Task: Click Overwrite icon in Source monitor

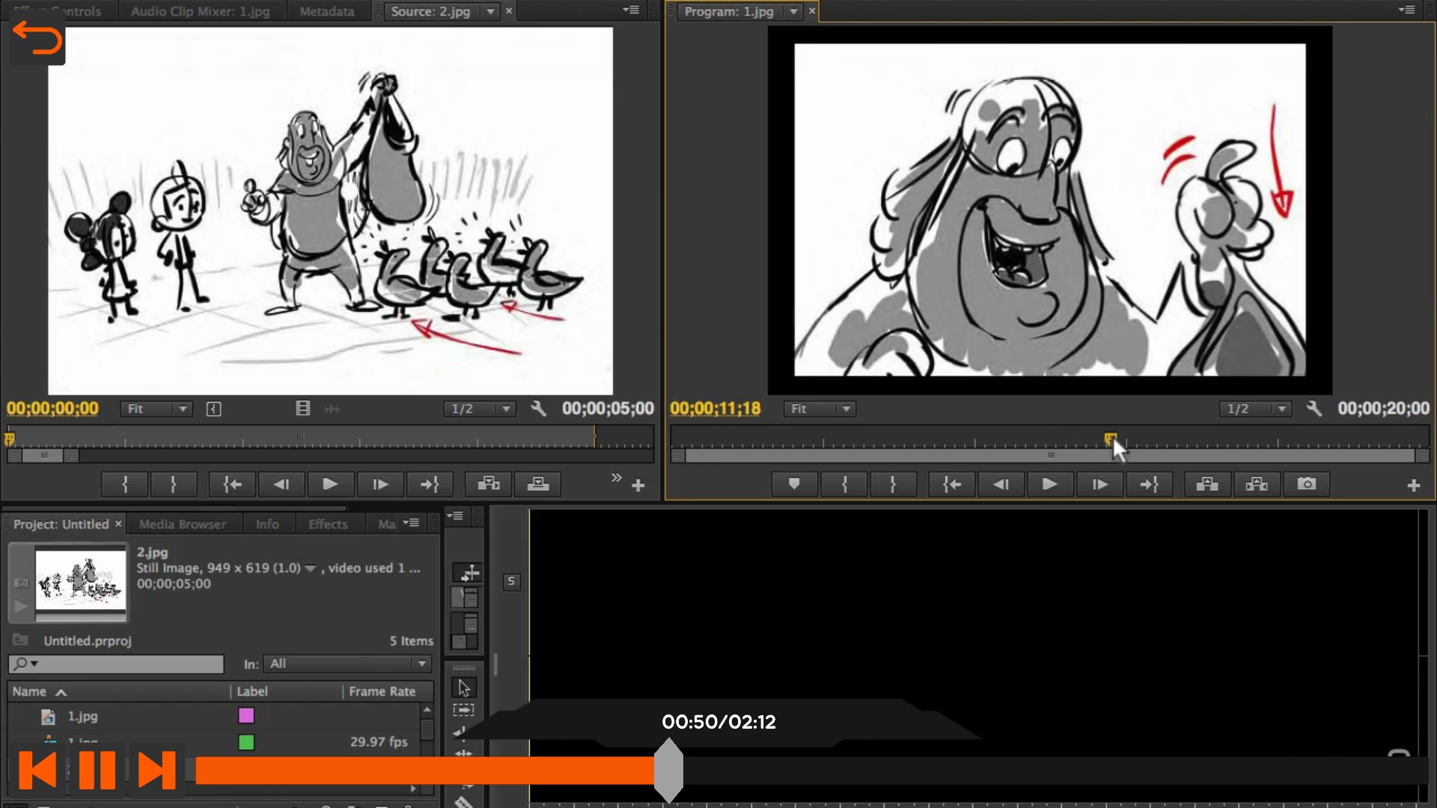Action: point(538,484)
